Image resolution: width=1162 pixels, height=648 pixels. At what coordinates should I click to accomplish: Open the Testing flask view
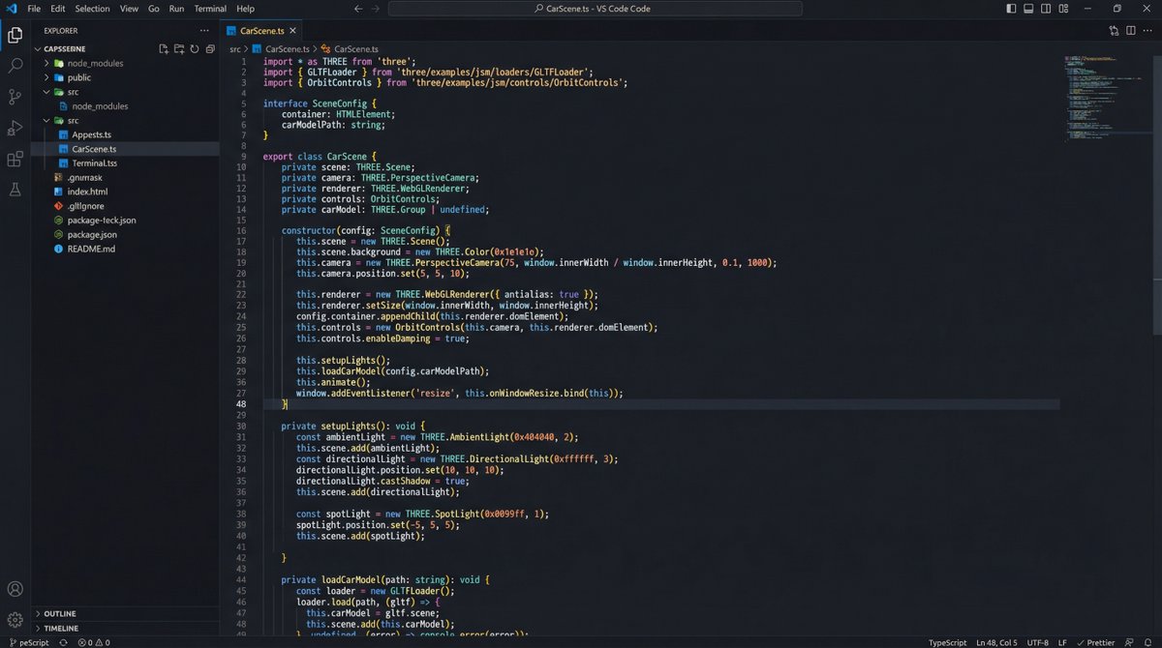pos(15,190)
